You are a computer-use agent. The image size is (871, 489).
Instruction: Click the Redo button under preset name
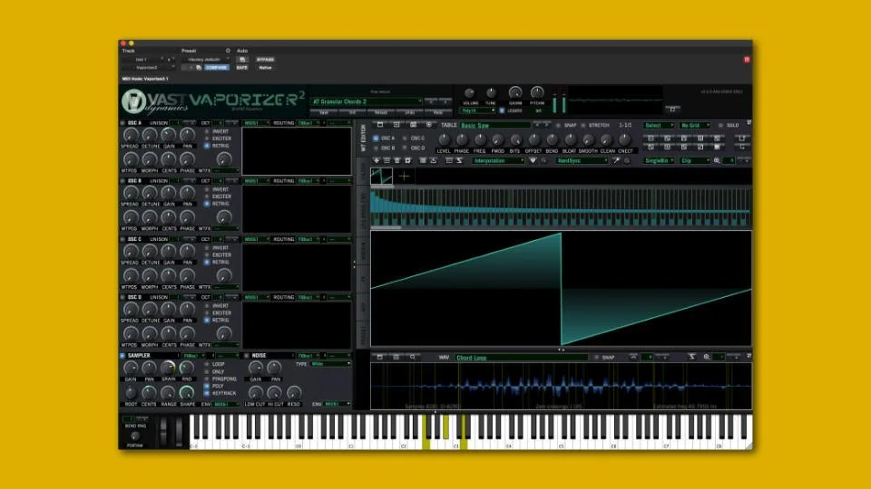click(438, 112)
